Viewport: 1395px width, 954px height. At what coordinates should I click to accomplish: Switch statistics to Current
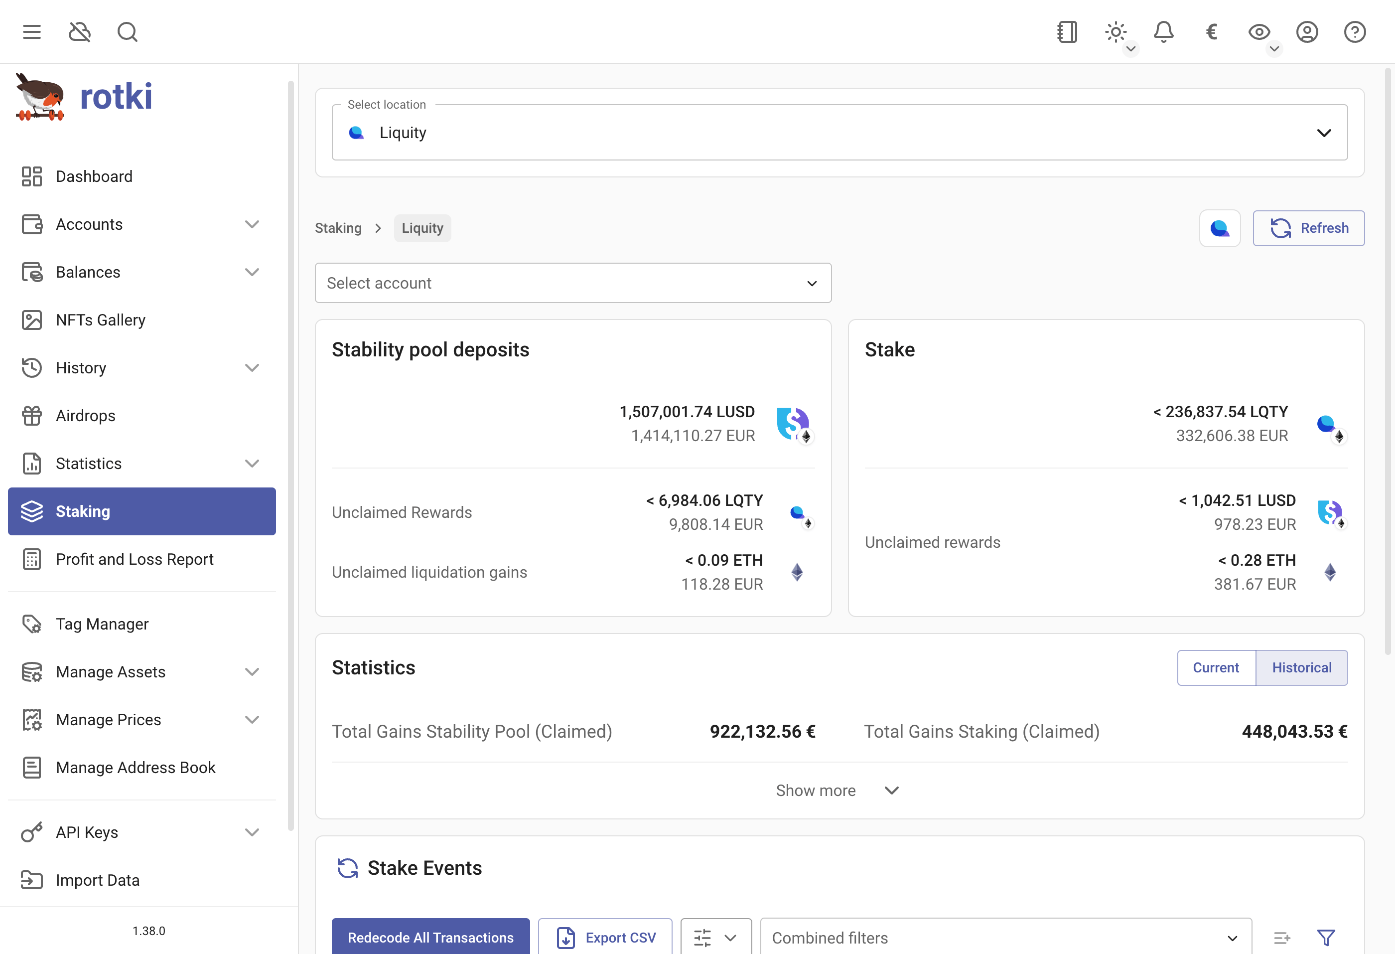pos(1216,667)
